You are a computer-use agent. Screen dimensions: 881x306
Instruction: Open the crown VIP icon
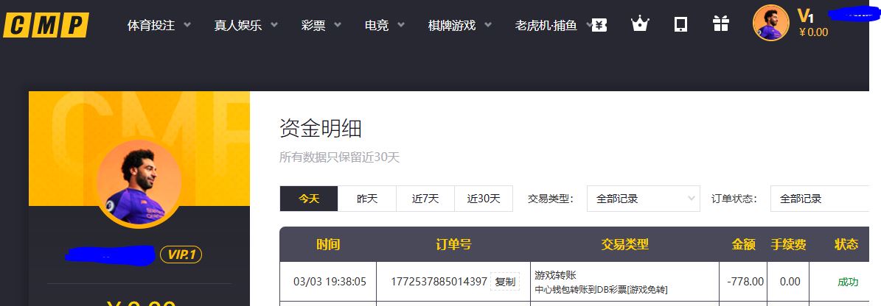pos(639,24)
